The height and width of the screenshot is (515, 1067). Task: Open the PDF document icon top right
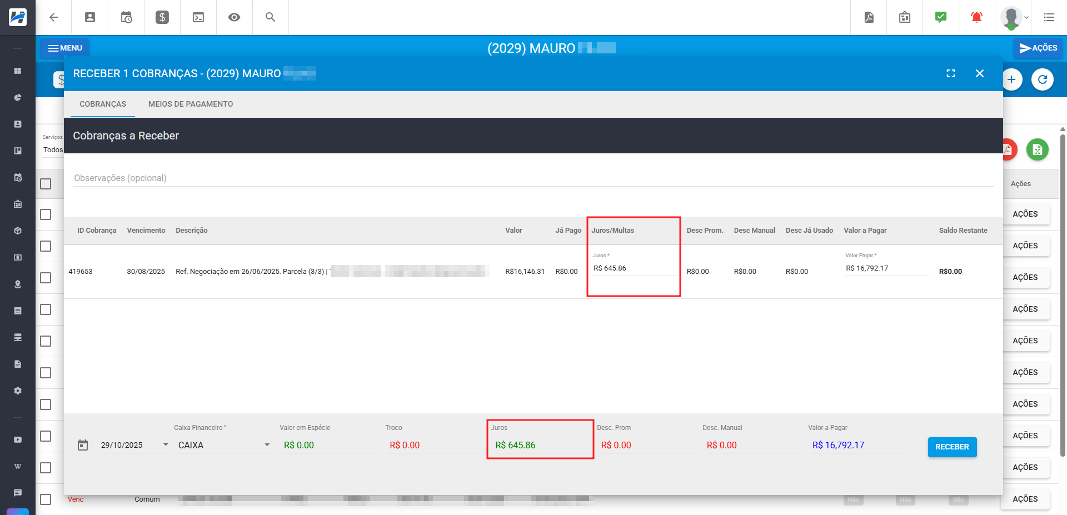point(869,17)
